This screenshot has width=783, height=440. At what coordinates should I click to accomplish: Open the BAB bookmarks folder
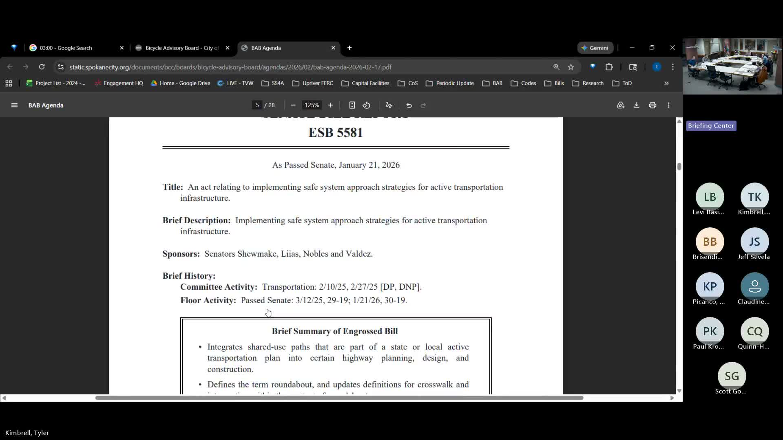click(x=492, y=83)
